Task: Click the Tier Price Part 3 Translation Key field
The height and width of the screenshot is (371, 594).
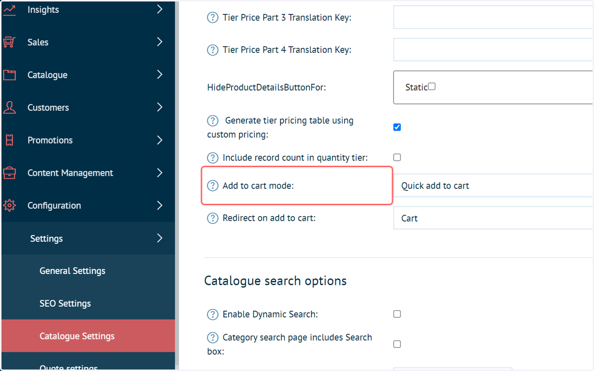Action: coord(494,17)
